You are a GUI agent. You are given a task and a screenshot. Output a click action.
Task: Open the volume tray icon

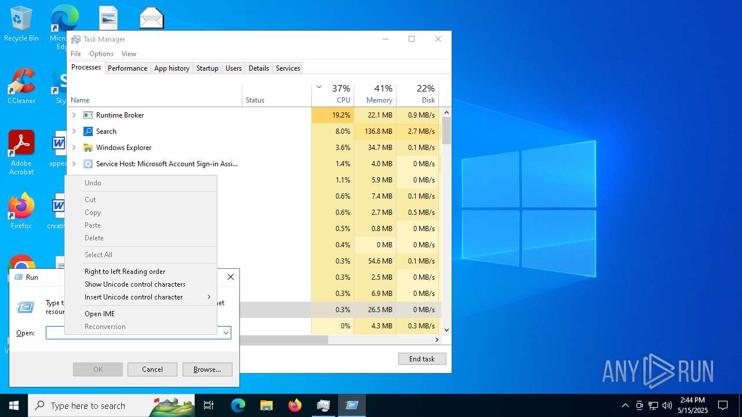click(667, 405)
